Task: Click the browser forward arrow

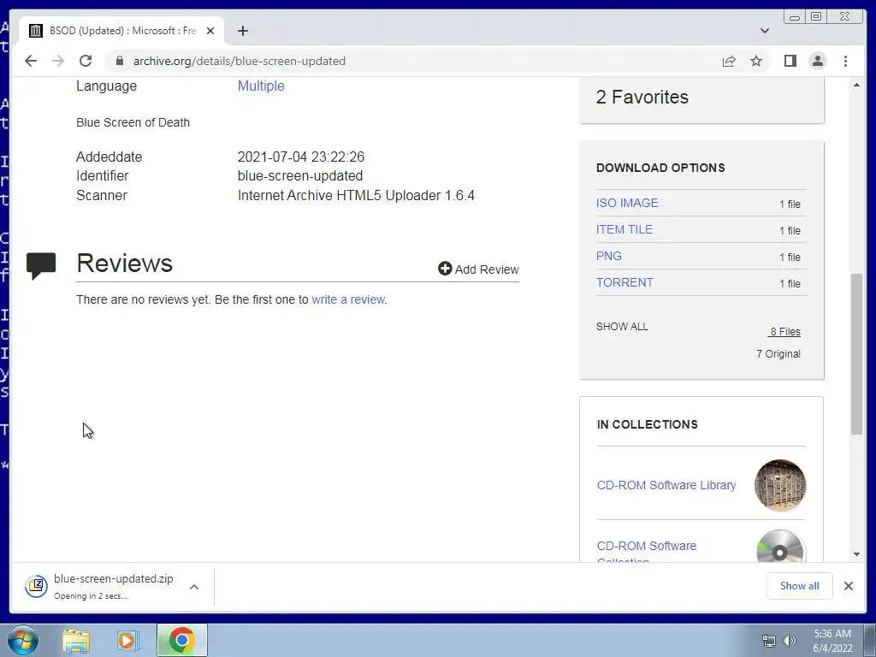Action: tap(58, 61)
